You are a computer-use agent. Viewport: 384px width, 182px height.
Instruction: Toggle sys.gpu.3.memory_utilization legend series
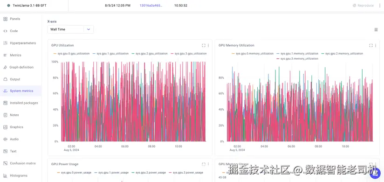(297, 59)
